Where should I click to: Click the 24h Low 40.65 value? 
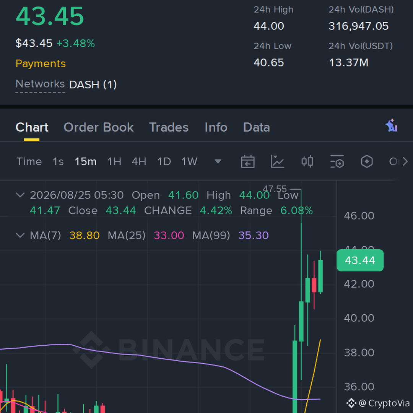point(269,63)
